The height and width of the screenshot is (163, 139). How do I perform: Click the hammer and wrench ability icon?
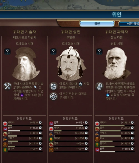click(8, 86)
